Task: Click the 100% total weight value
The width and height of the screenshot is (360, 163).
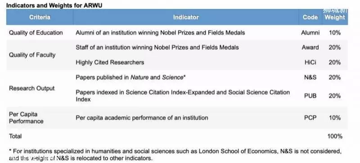Action: tap(335, 136)
